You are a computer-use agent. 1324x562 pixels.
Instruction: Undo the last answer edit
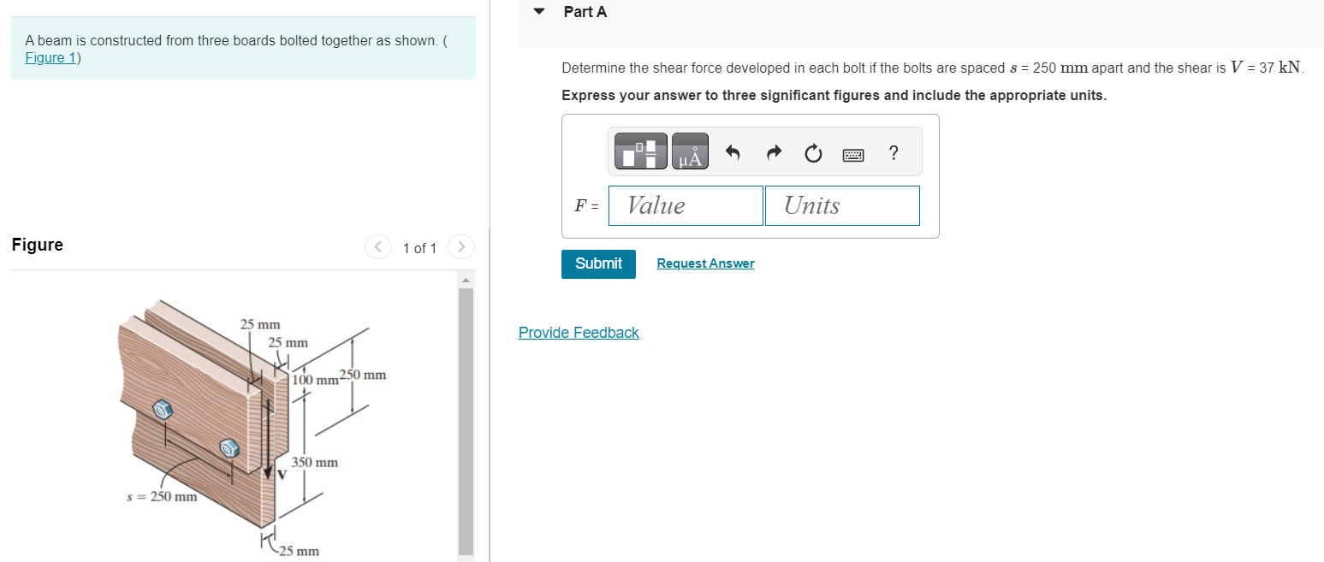pos(733,153)
